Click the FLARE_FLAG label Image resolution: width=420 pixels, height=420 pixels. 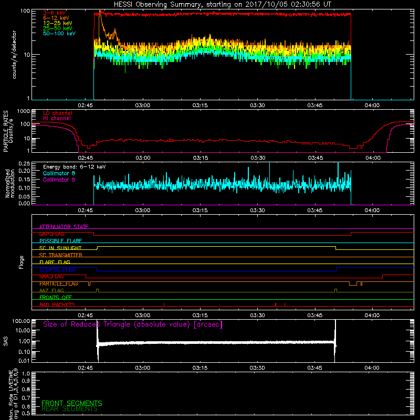(55, 262)
